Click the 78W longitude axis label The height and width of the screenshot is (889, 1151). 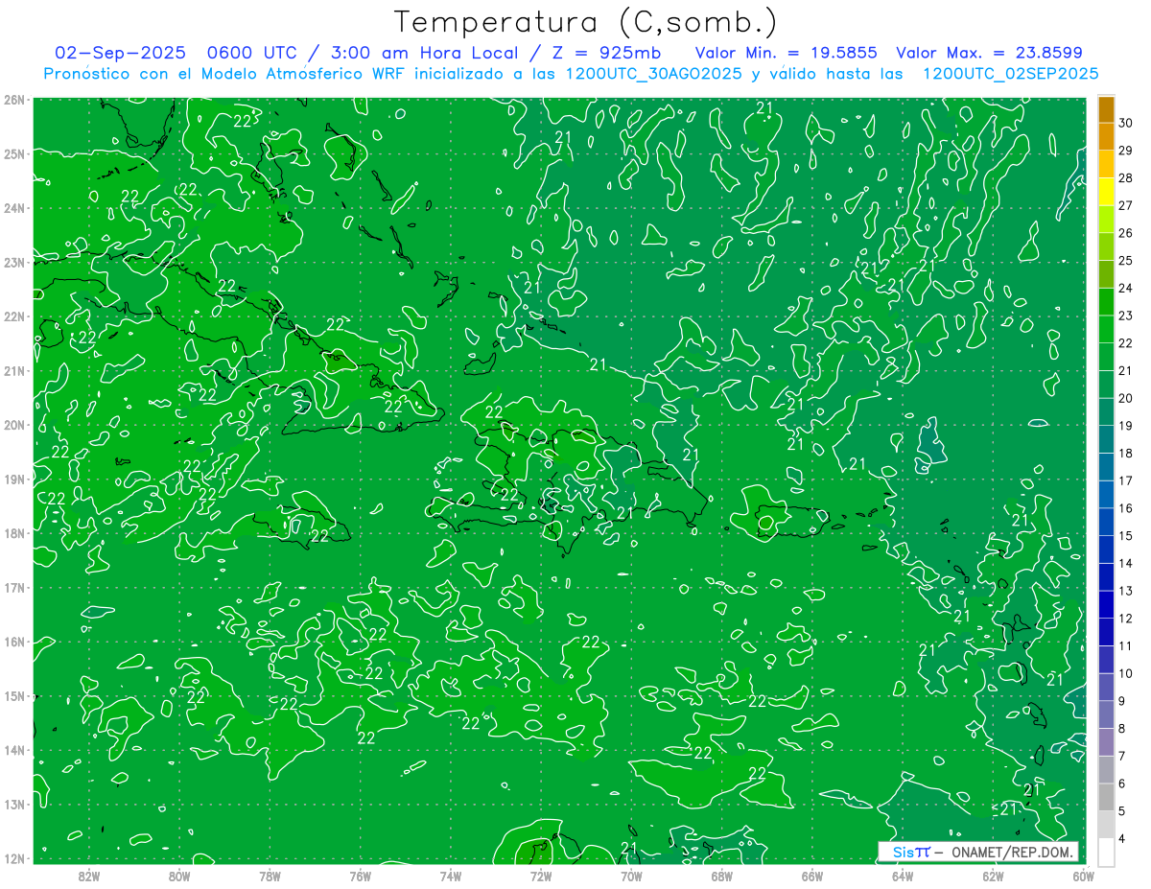click(270, 875)
